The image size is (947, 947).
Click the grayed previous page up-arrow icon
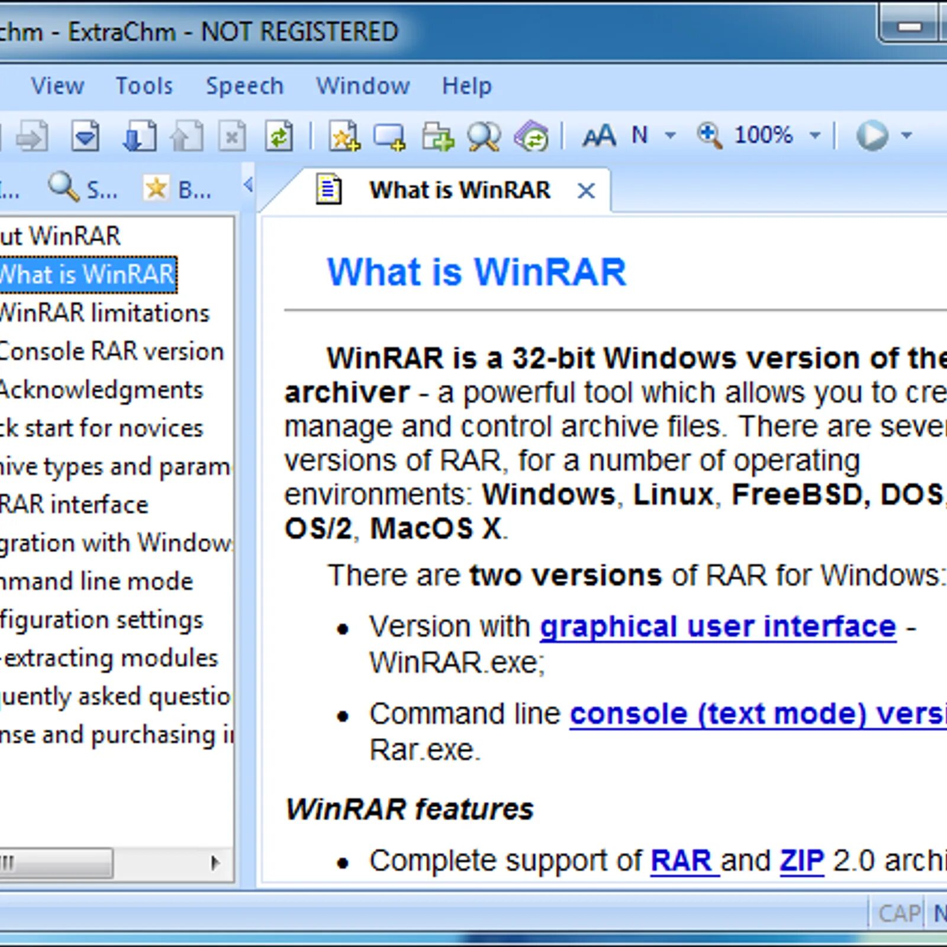pyautogui.click(x=186, y=136)
